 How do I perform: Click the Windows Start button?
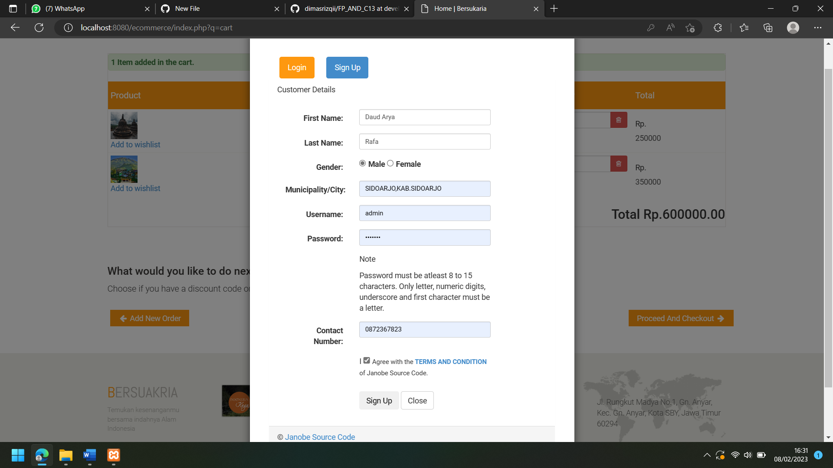click(18, 455)
